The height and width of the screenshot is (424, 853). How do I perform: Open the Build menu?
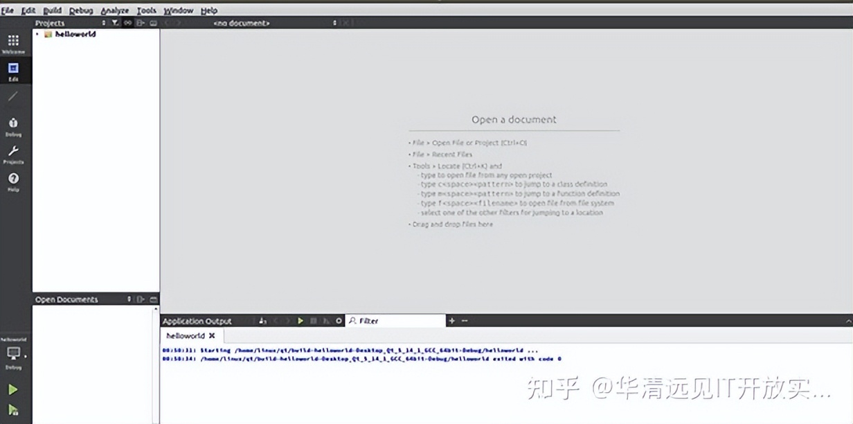click(51, 10)
